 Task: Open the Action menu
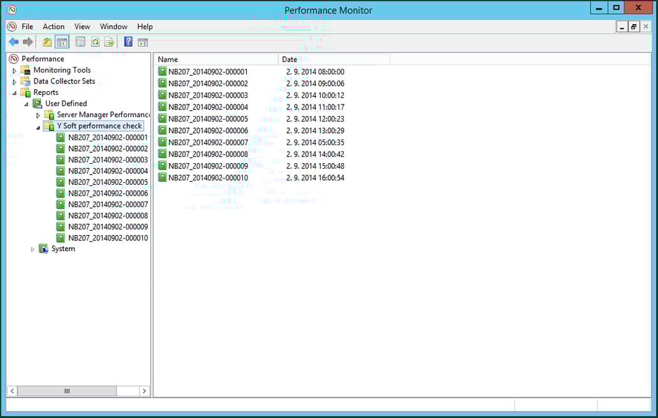tap(54, 27)
